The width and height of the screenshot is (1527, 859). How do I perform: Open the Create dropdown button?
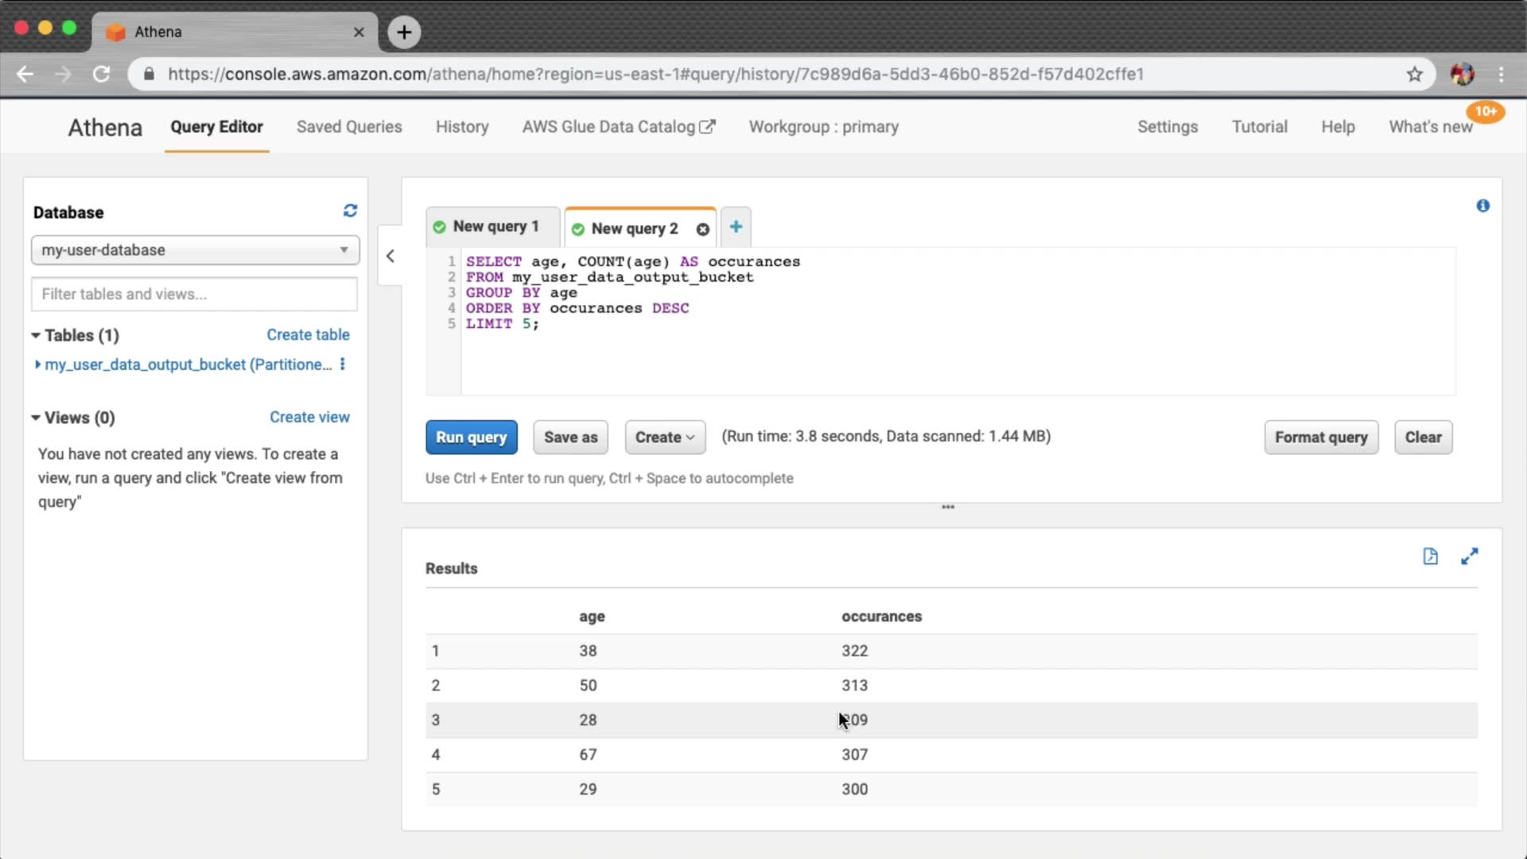(665, 437)
